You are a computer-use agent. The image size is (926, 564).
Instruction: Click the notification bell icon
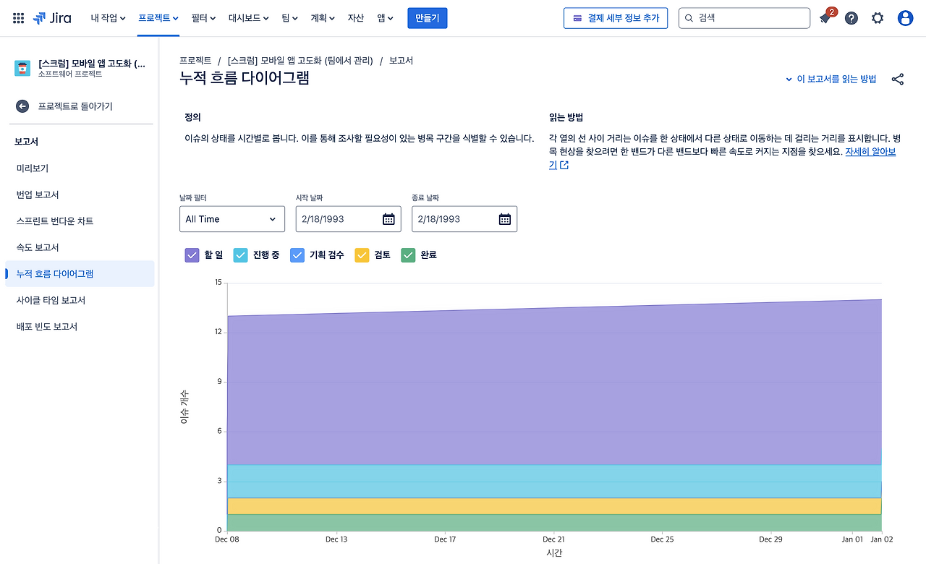coord(825,17)
